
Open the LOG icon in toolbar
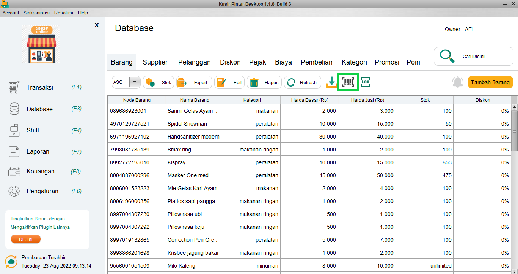(x=366, y=82)
